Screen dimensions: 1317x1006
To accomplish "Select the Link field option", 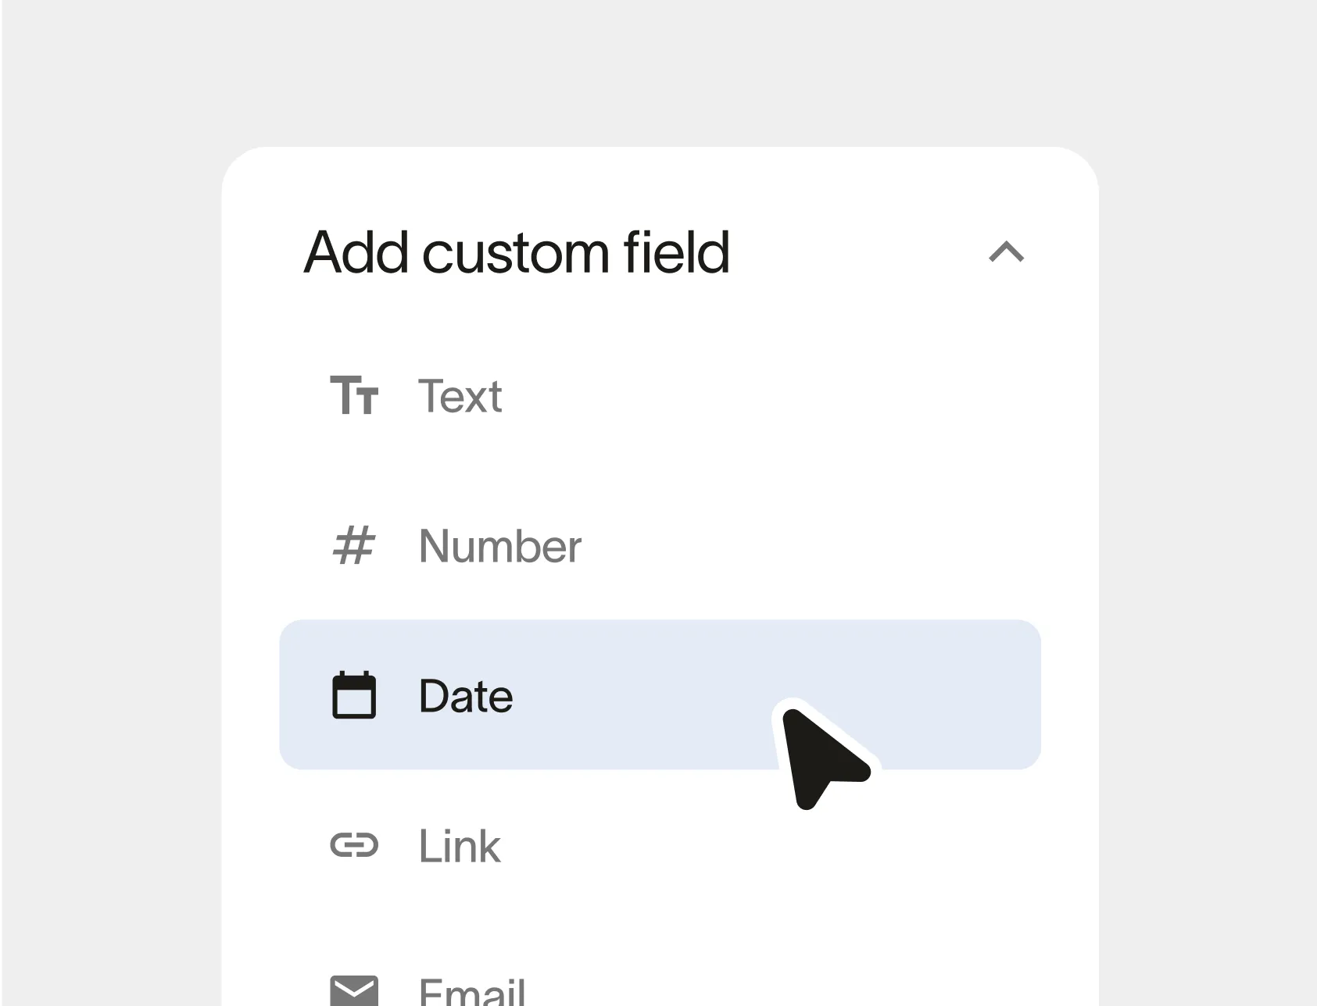I will click(x=460, y=846).
